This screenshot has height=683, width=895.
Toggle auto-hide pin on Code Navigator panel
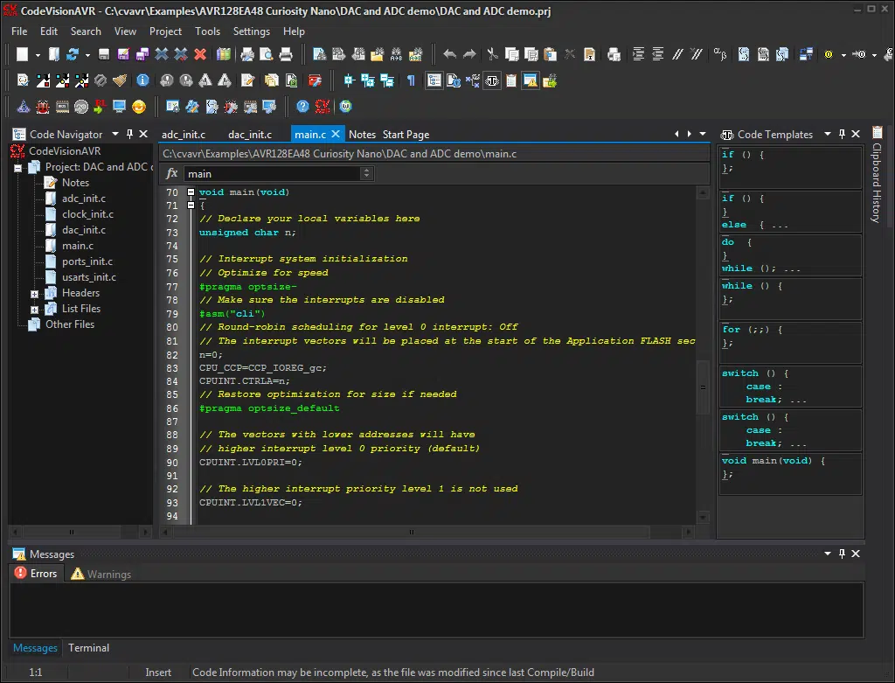129,134
